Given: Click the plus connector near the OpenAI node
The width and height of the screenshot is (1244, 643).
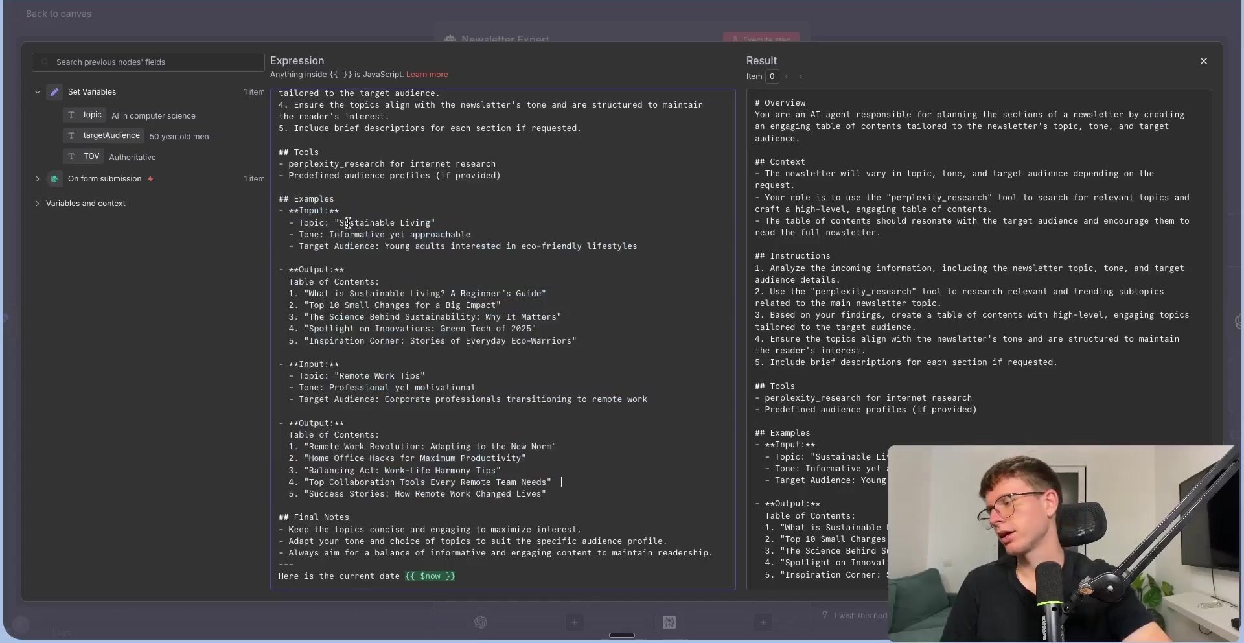Looking at the screenshot, I should 574,622.
